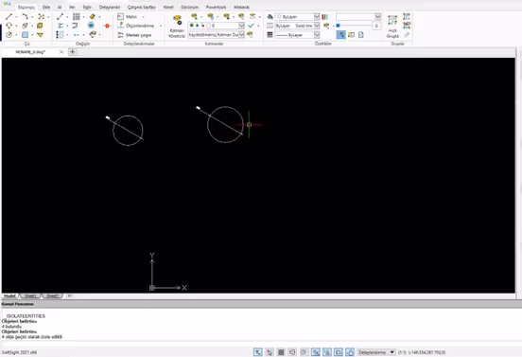
Task: Choose the Circle draw tool
Action: coord(9,35)
